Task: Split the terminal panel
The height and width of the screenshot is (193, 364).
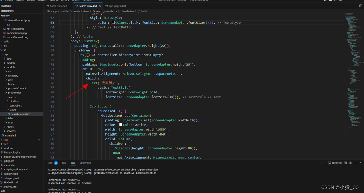Action: point(345,163)
